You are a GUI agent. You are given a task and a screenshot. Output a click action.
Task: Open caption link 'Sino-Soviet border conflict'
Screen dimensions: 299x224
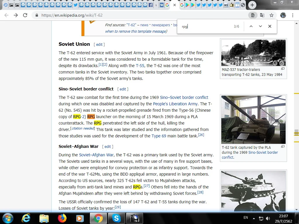coord(250,155)
